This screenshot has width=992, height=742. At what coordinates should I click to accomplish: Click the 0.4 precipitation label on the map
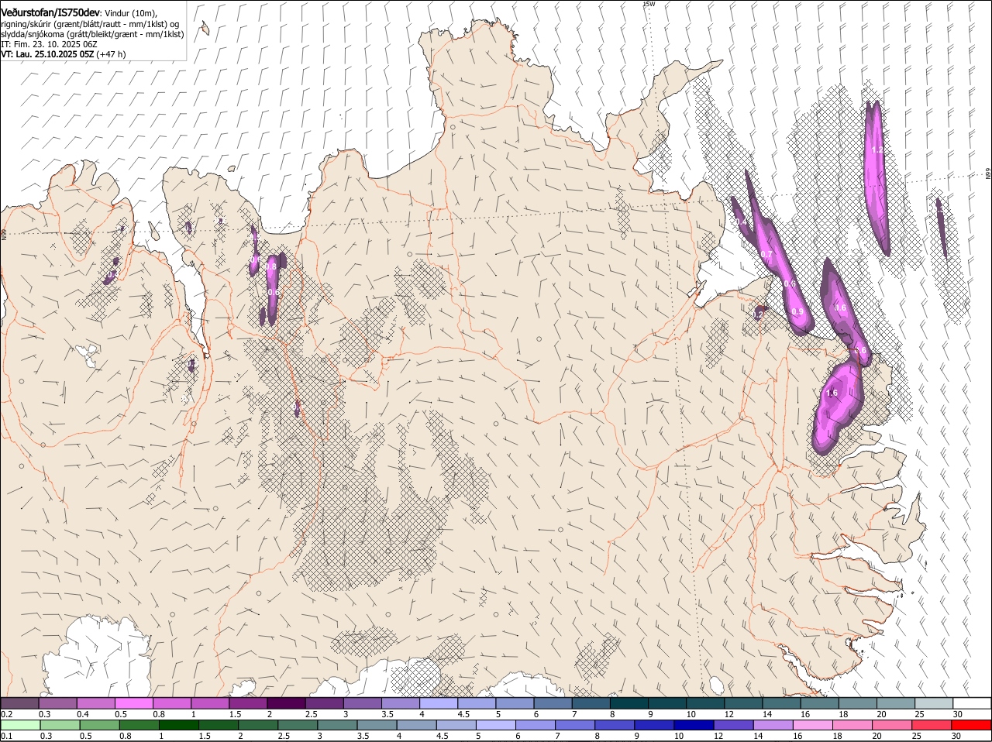(740, 222)
